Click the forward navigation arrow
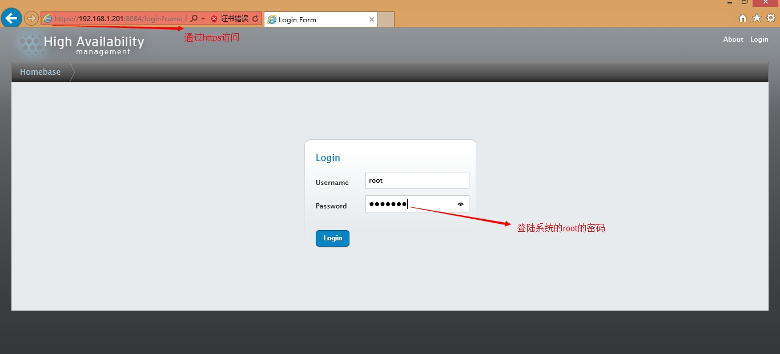Viewport: 780px width, 354px height. click(x=31, y=18)
